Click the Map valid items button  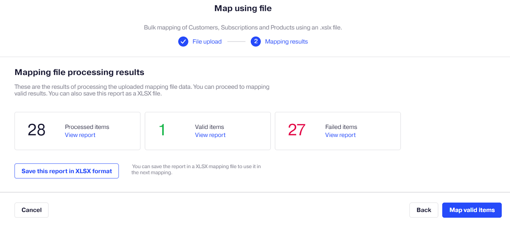point(472,210)
